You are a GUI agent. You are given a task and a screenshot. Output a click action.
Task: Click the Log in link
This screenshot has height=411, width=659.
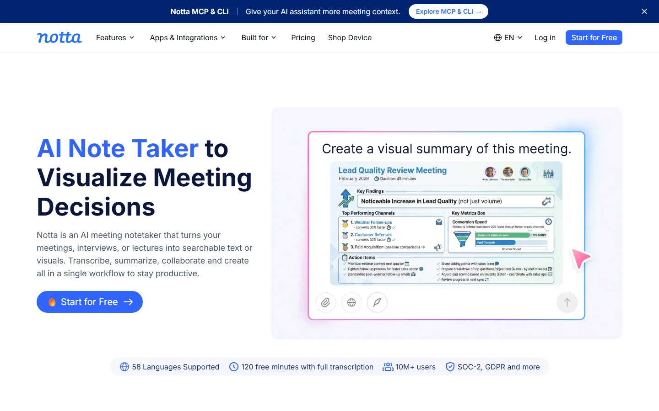pyautogui.click(x=545, y=37)
